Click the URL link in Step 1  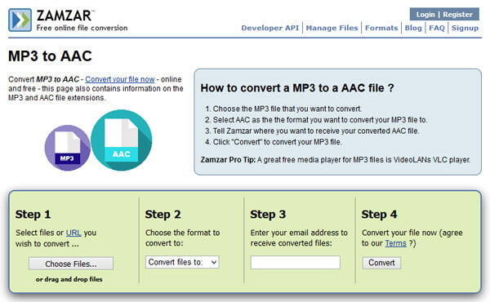pyautogui.click(x=73, y=233)
